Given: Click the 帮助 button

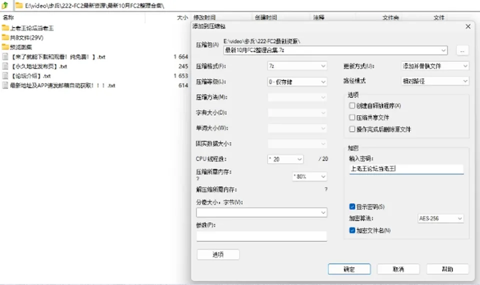Looking at the screenshot, I should click(x=447, y=269).
